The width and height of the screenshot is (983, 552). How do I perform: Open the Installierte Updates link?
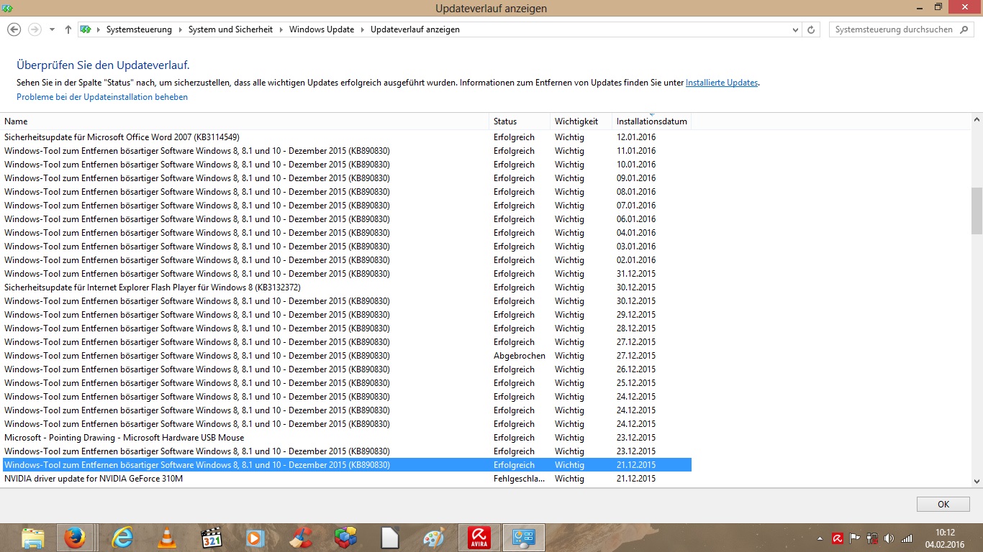point(721,83)
